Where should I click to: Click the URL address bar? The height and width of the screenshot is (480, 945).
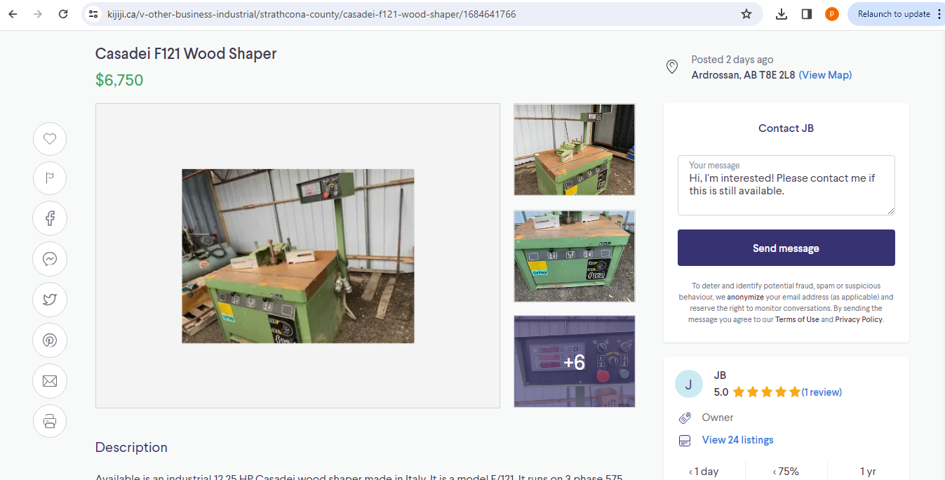(x=421, y=14)
